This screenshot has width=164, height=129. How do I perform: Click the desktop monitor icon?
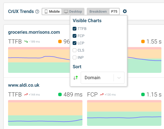[x=66, y=12]
